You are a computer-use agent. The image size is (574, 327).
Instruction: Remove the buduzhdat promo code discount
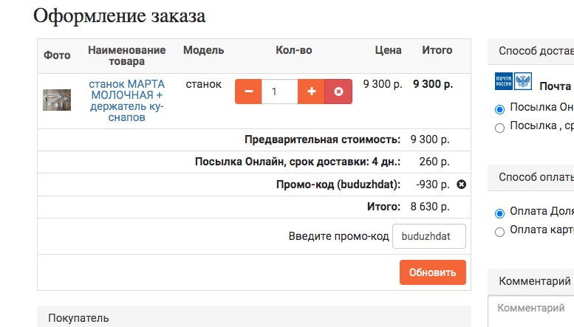(x=462, y=185)
